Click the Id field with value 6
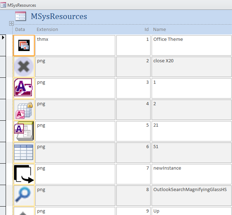 pyautogui.click(x=133, y=153)
